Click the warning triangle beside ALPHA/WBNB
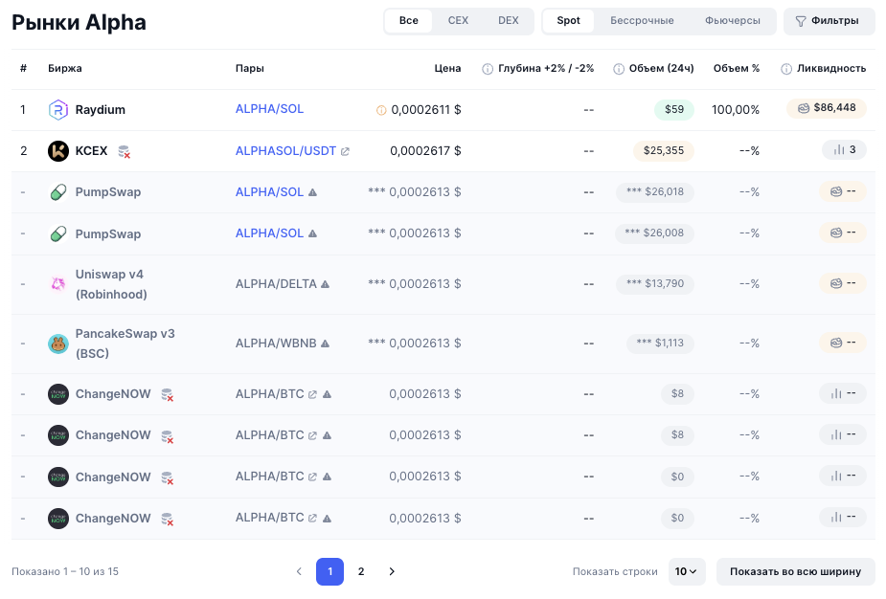Image resolution: width=886 pixels, height=599 pixels. (x=325, y=344)
